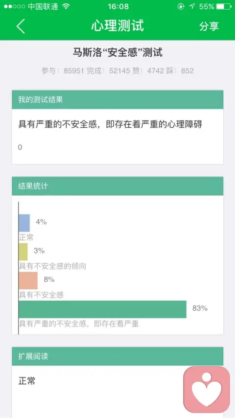Tap the rotation lock status icon
235x418 pixels.
(181, 6)
